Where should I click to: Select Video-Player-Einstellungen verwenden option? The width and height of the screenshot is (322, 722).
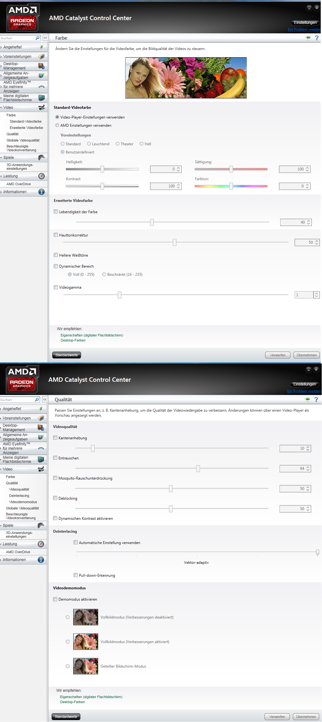coord(57,117)
